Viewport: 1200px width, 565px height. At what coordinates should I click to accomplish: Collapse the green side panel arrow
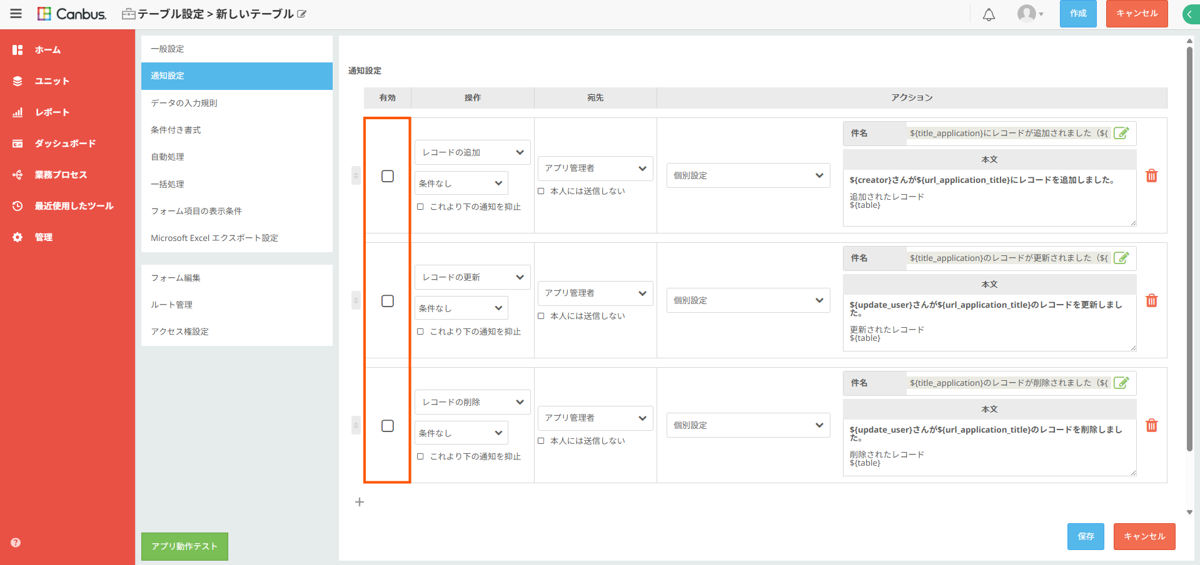click(1191, 14)
